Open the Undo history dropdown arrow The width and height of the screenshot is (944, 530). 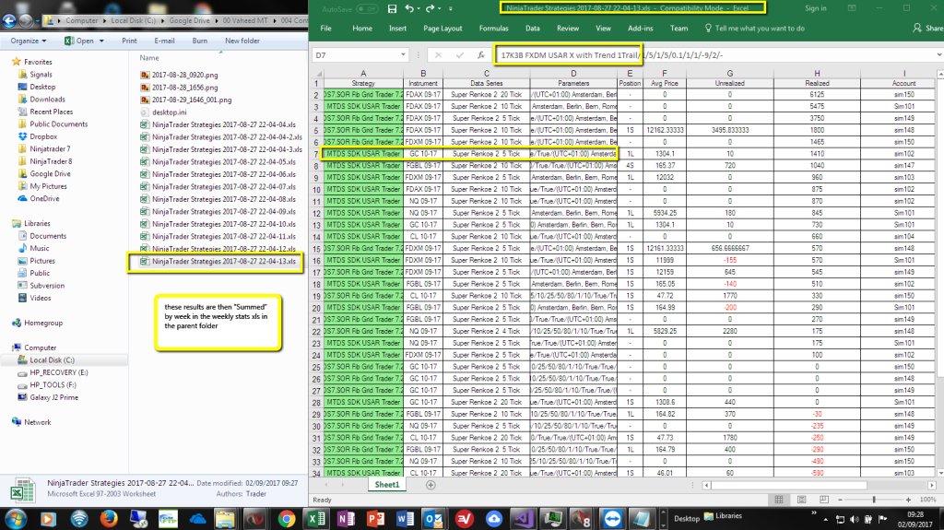418,8
